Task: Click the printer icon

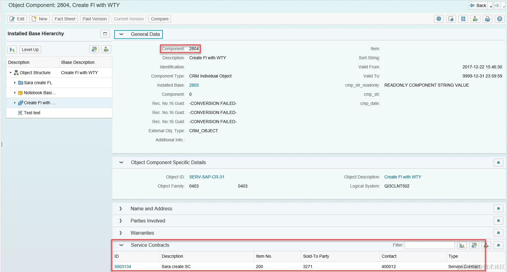Action: click(487, 19)
